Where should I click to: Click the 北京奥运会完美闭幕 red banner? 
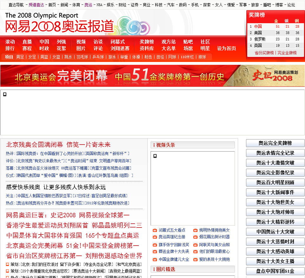117,76
